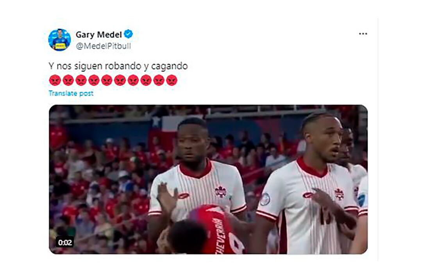
Task: Select the last angry face emoji
Action: click(172, 80)
